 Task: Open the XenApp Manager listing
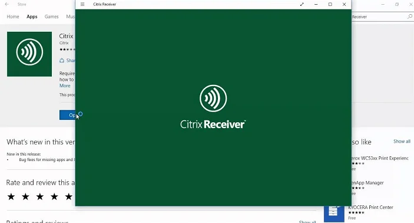point(367,183)
